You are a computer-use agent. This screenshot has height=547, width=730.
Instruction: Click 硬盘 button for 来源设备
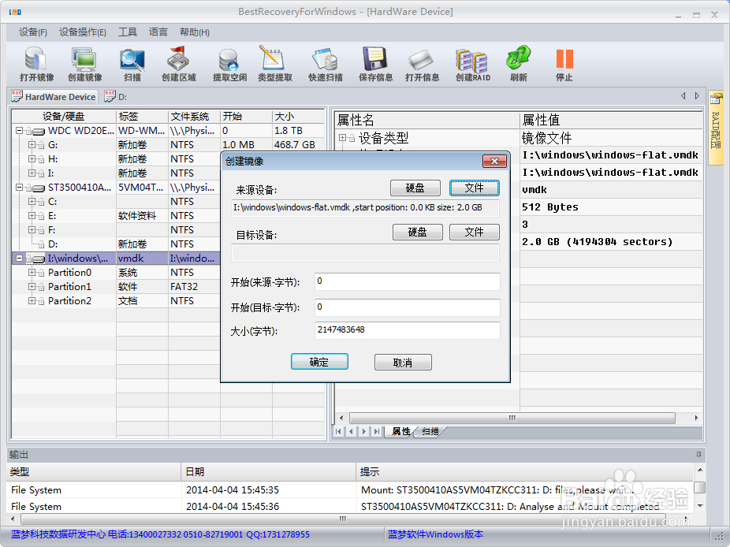[415, 188]
